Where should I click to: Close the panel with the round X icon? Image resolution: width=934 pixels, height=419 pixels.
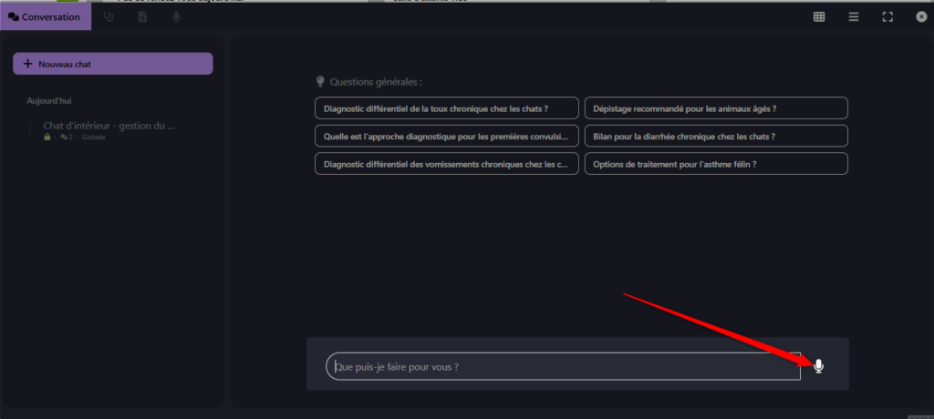click(x=920, y=16)
